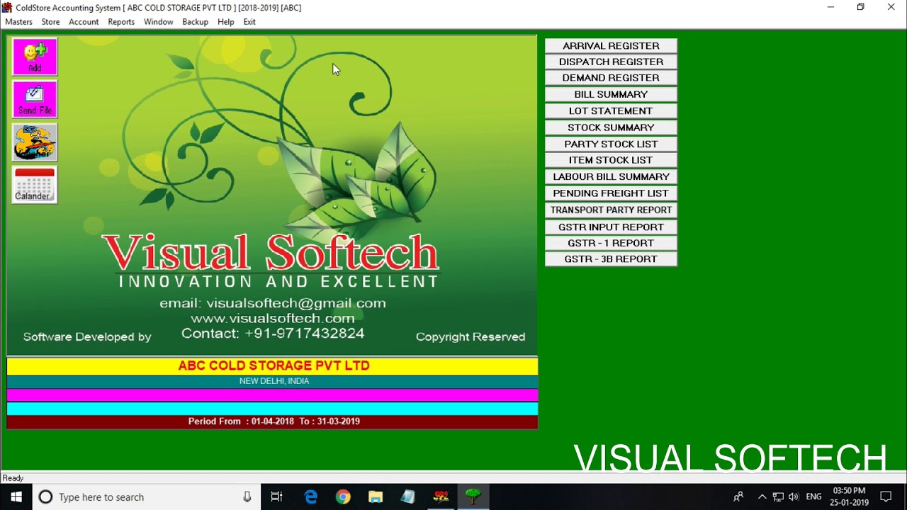Open the Party Stock List

point(611,144)
